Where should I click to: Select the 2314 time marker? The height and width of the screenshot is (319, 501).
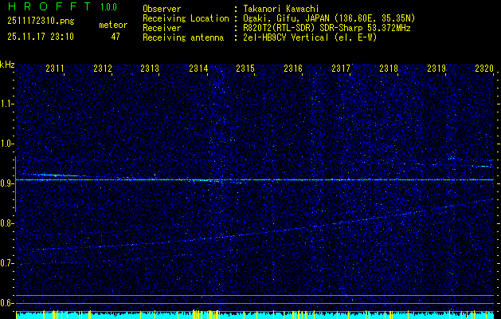(198, 69)
